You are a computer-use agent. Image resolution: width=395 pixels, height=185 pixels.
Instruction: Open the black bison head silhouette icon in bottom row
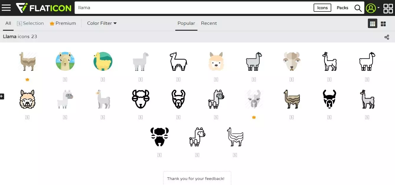click(x=159, y=137)
